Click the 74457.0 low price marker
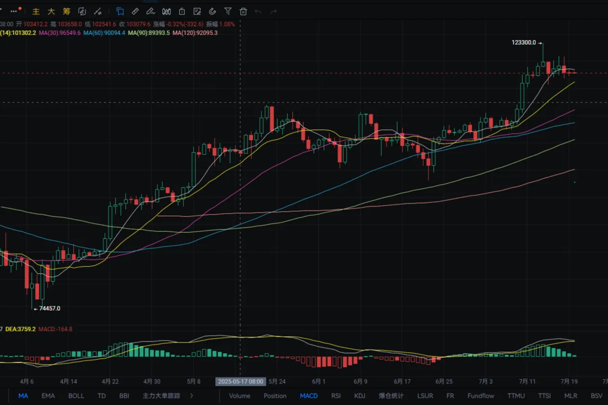608x405 pixels. (50, 308)
